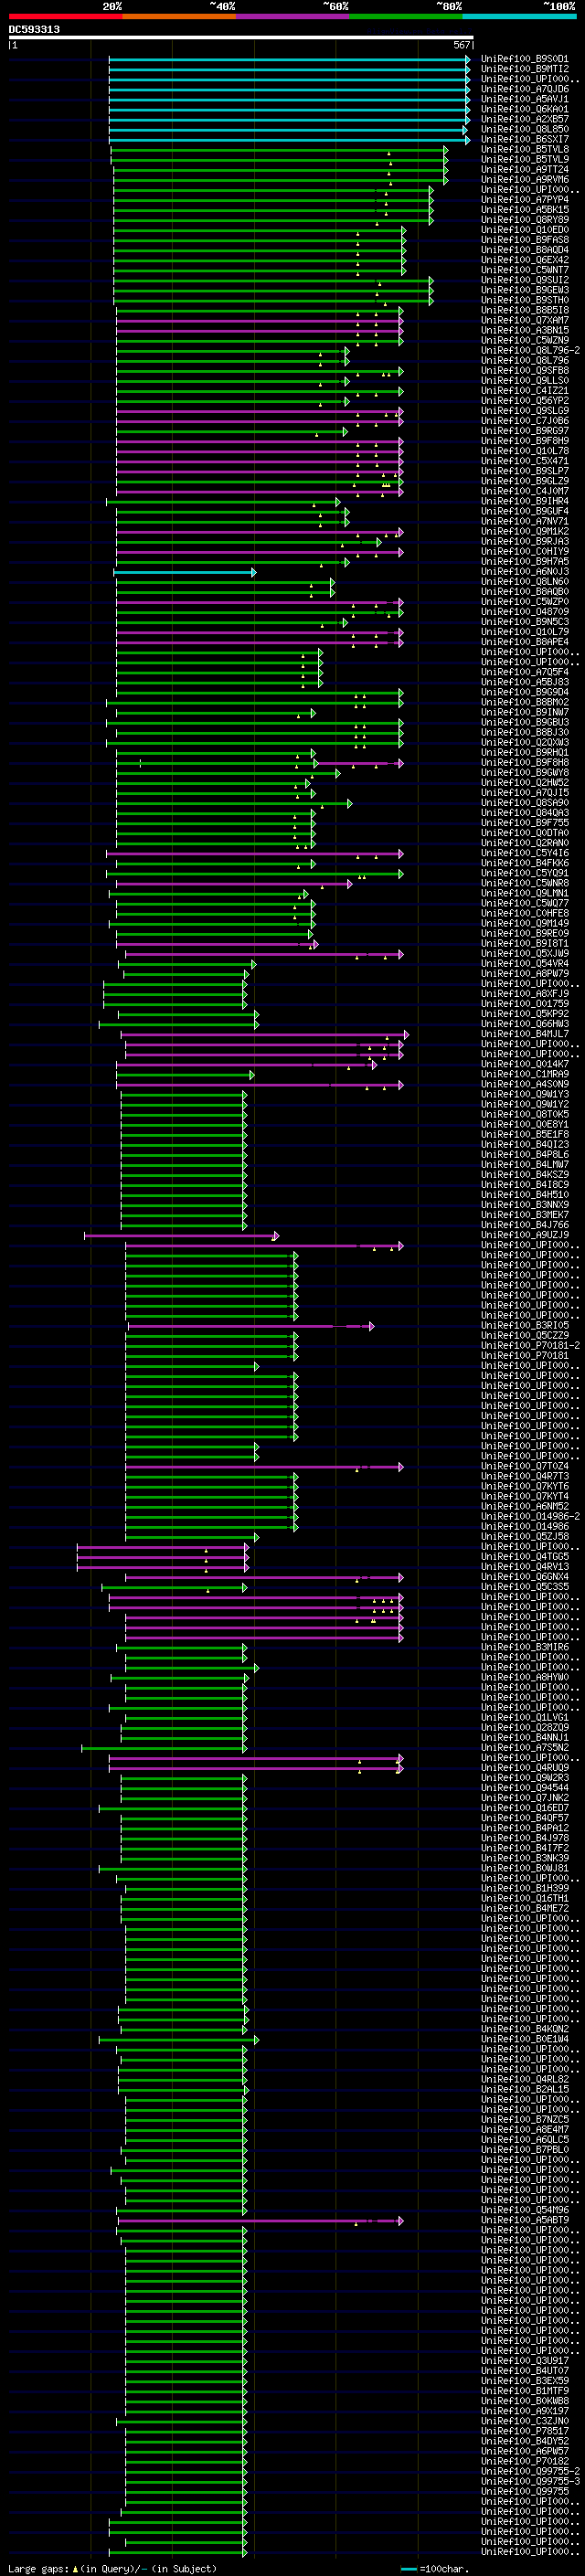Image resolution: width=585 pixels, height=2576 pixels.
Task: Click the white query sequence bar
Action: [241, 38]
